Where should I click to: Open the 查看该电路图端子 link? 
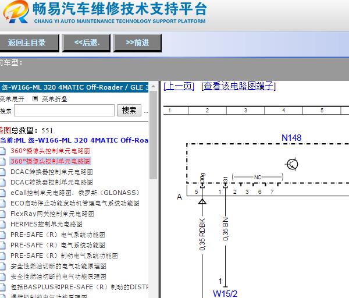click(238, 86)
